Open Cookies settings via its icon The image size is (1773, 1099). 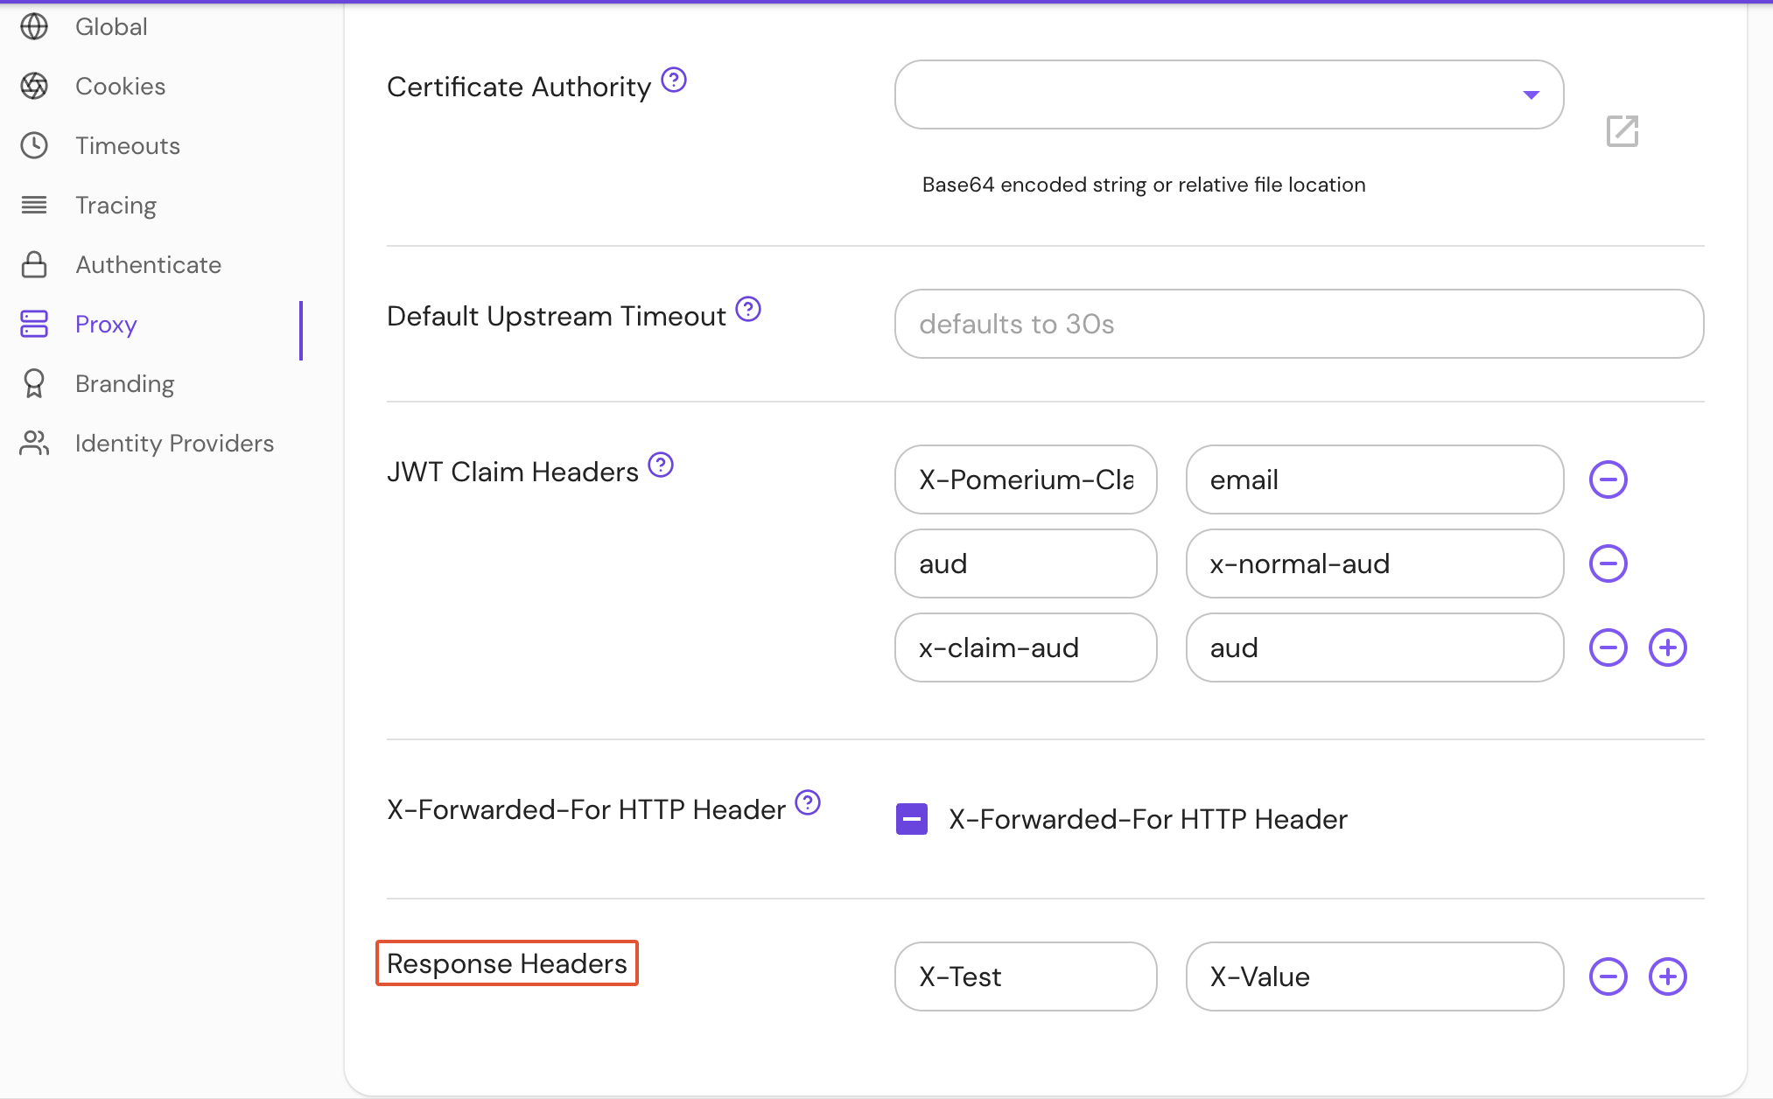tap(35, 86)
